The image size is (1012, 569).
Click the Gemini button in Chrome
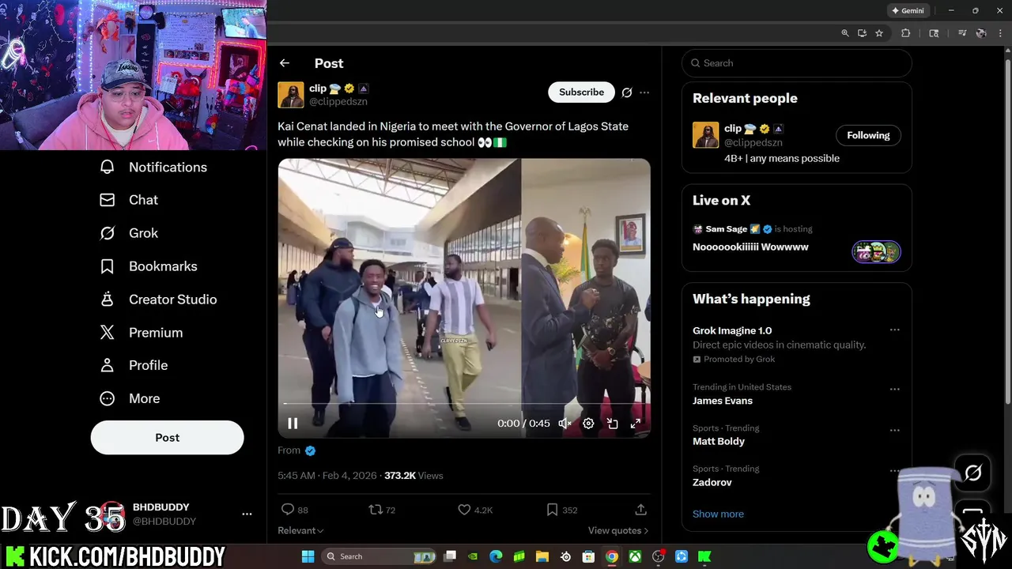(x=908, y=10)
